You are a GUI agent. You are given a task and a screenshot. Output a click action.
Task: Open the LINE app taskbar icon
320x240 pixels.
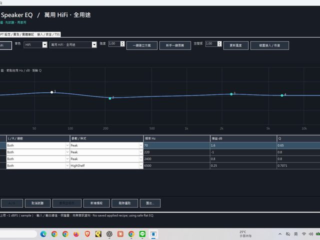click(142, 234)
